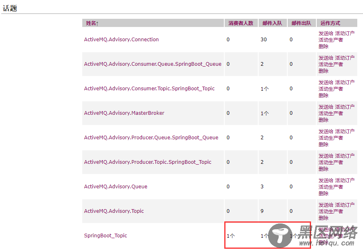View 活动订户 for ActiveMQ.Advisory.MasterBroker
Image resolution: width=363 pixels, height=250 pixels.
click(x=345, y=107)
